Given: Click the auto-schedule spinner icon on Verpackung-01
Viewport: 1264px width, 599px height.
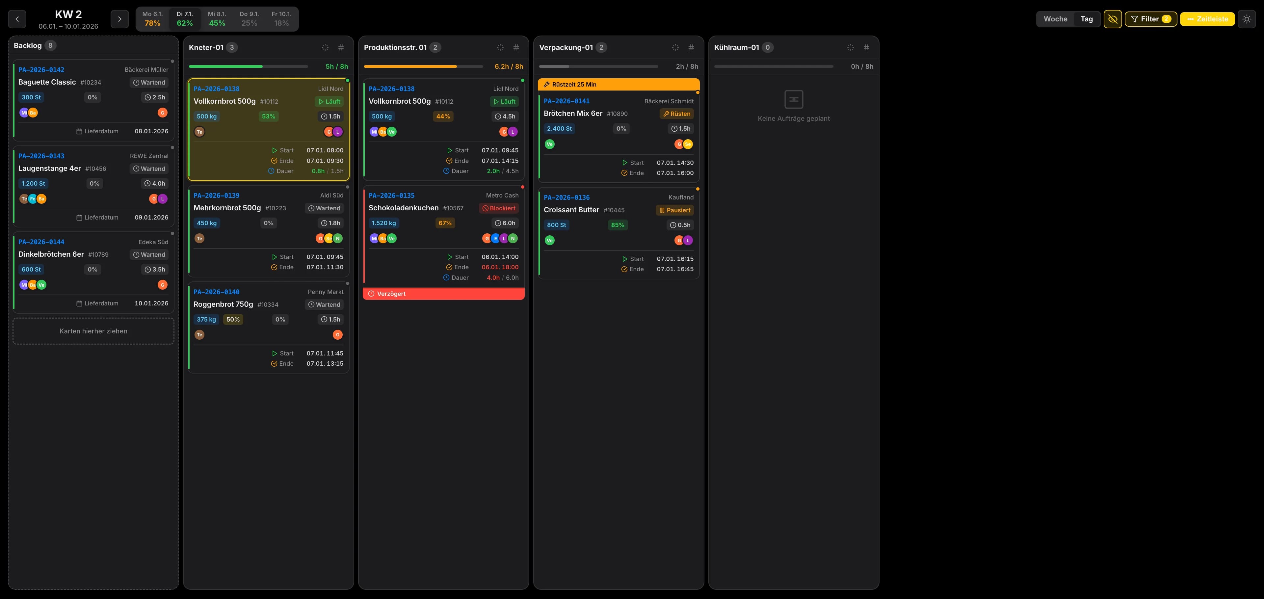Looking at the screenshot, I should 675,47.
